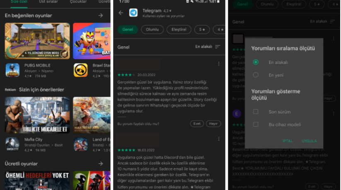Viewport: 341px width, 190px height.
Task: Select the Eleştirel filter chip in the Telegram reviews panel
Action: pos(179,29)
